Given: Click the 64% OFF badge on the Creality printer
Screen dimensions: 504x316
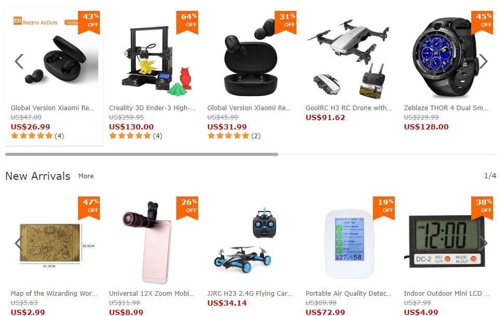Looking at the screenshot, I should pyautogui.click(x=187, y=22).
